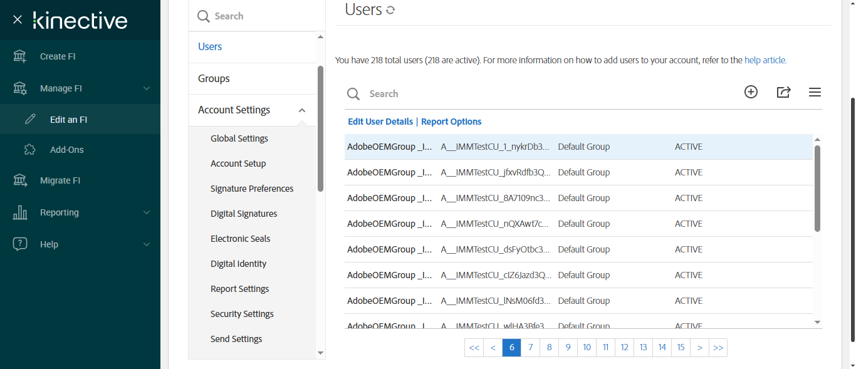Click the users table vertical scrollbar
Image resolution: width=856 pixels, height=369 pixels.
pos(817,188)
